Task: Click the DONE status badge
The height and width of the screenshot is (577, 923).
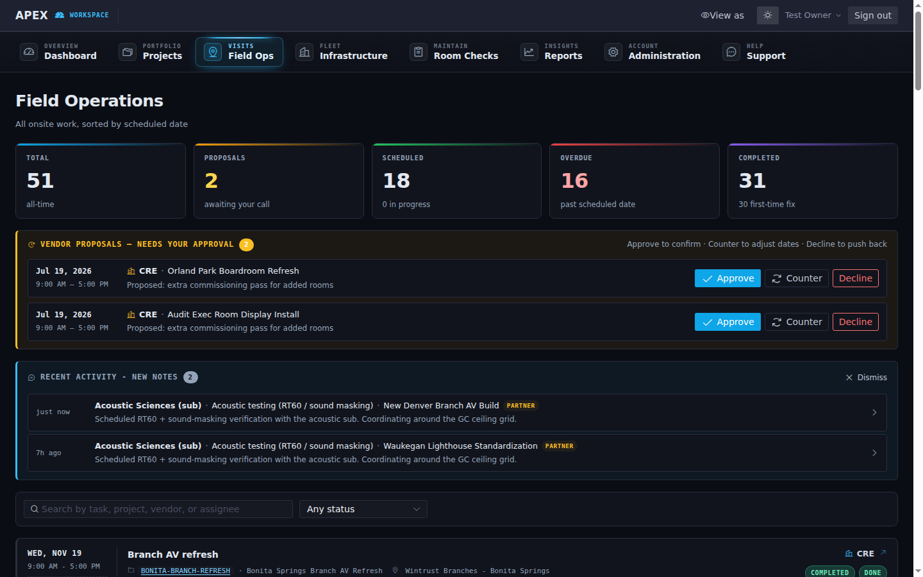Action: [872, 572]
